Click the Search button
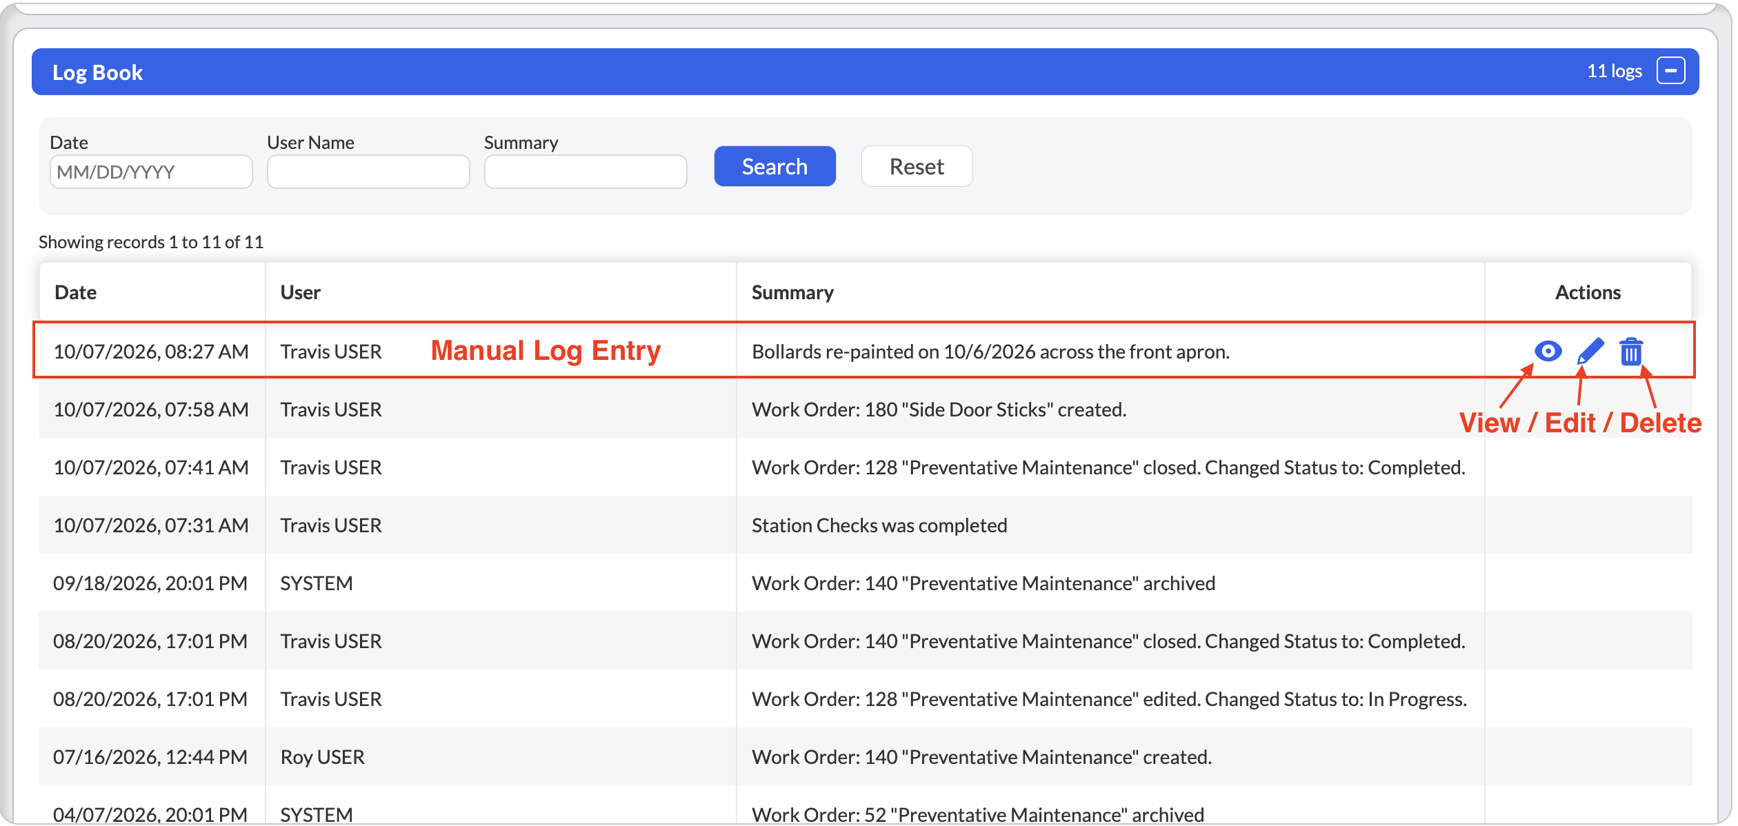Image resolution: width=1738 pixels, height=826 pixels. coord(775,166)
